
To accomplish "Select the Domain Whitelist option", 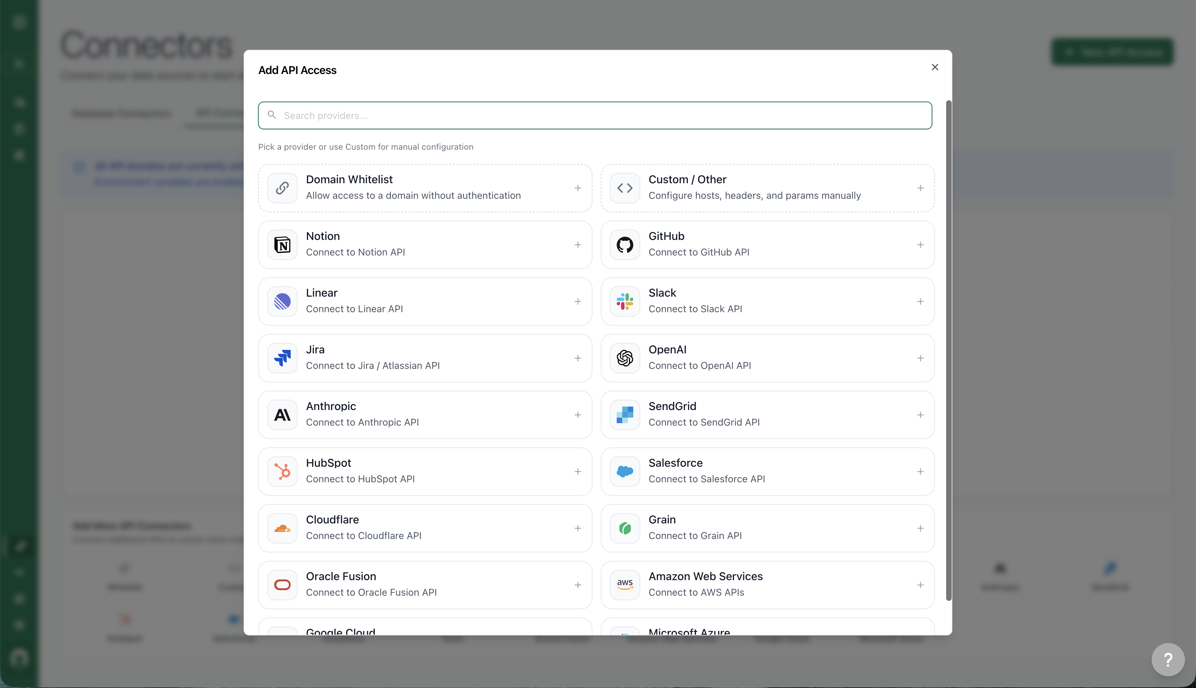I will [425, 188].
